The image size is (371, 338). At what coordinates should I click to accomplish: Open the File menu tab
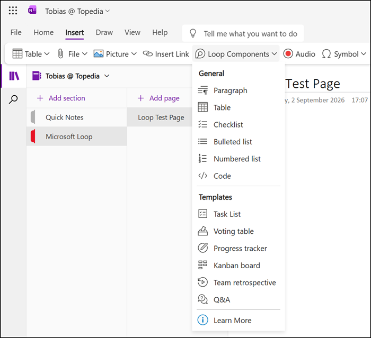pos(16,32)
